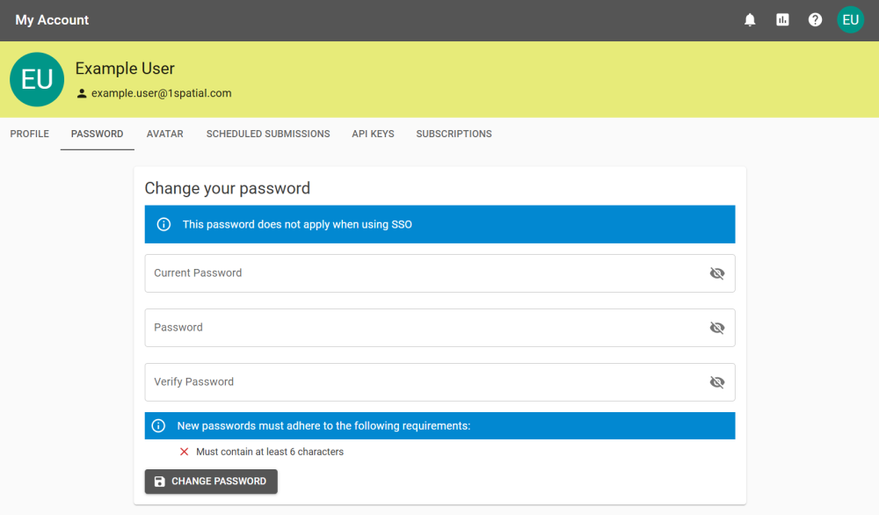This screenshot has height=515, width=879.
Task: Reveal the Verify Password field contents
Action: tap(717, 382)
